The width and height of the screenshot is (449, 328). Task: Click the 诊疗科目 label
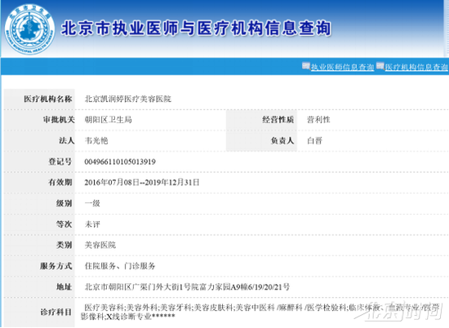point(56,312)
